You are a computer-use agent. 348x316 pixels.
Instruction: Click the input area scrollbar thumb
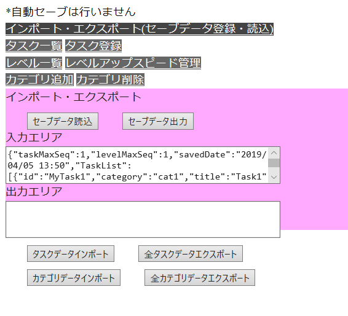274,163
